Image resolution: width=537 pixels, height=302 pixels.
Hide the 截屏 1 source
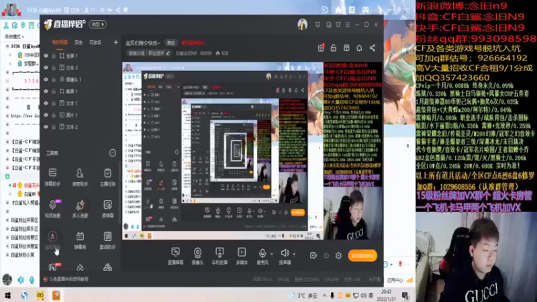(x=46, y=91)
